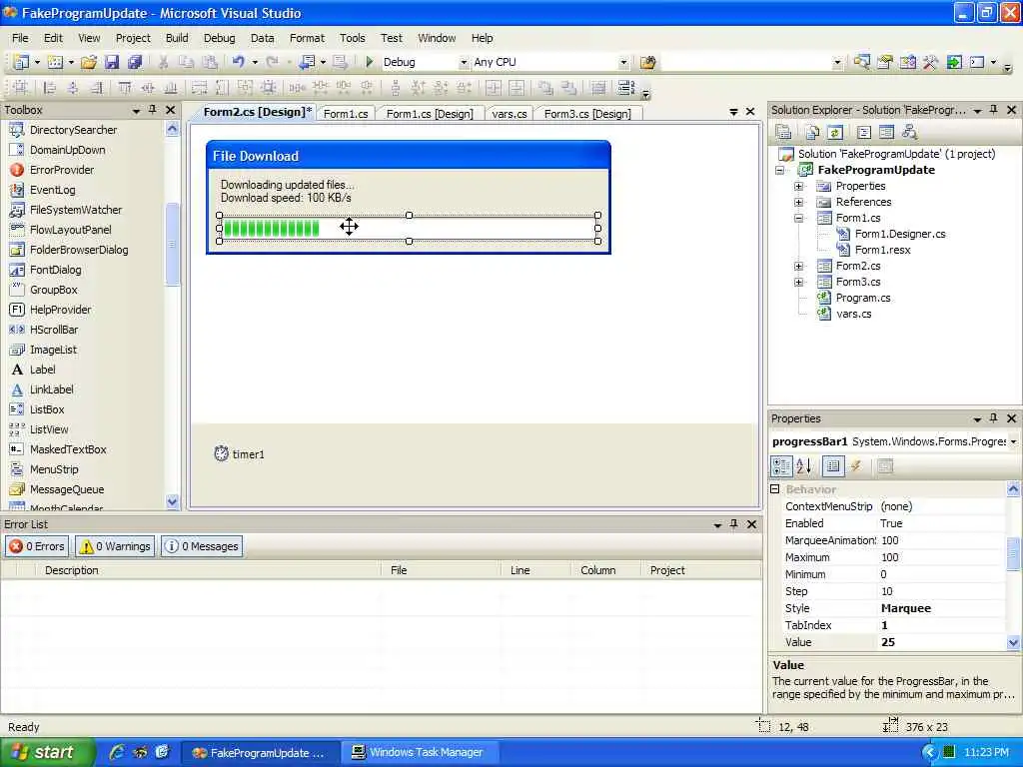Switch Properties to the Alphabetical sort
Screen dimensions: 1023x767
804,465
